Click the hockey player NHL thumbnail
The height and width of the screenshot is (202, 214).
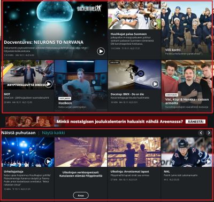click(x=187, y=152)
